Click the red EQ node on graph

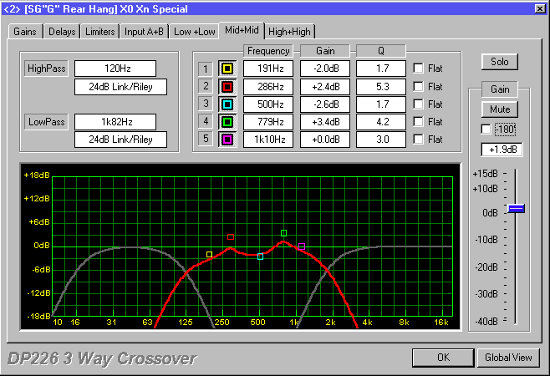coord(231,237)
